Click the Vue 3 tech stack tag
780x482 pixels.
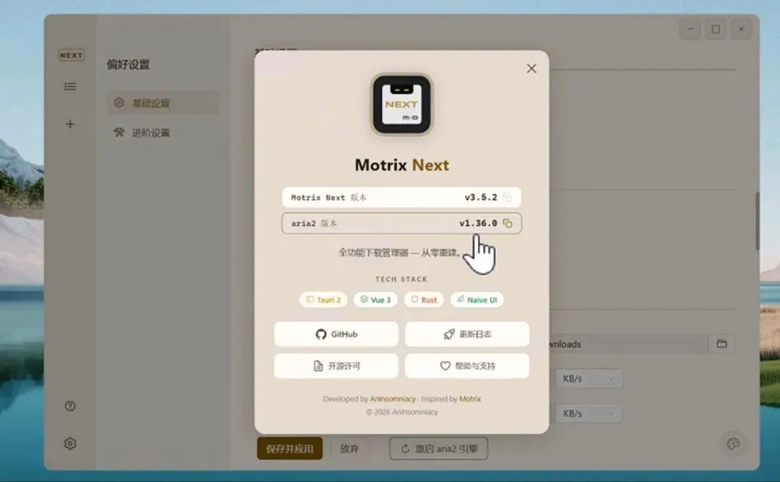click(x=376, y=300)
